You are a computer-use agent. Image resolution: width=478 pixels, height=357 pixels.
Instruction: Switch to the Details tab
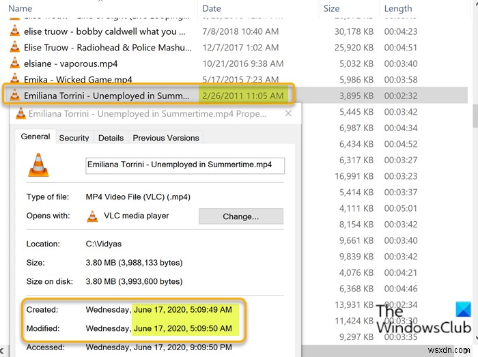(x=111, y=138)
